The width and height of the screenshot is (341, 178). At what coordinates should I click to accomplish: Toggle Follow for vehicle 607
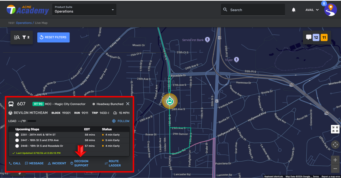[x=121, y=121]
